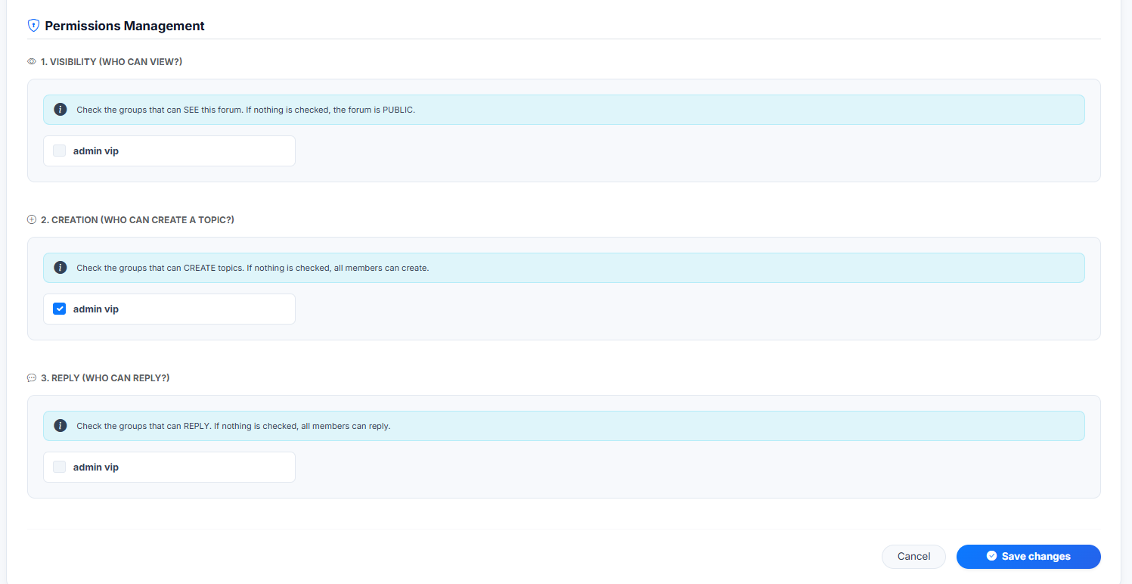
Task: Click the plus-circle icon beside CREATION heading
Action: [31, 219]
